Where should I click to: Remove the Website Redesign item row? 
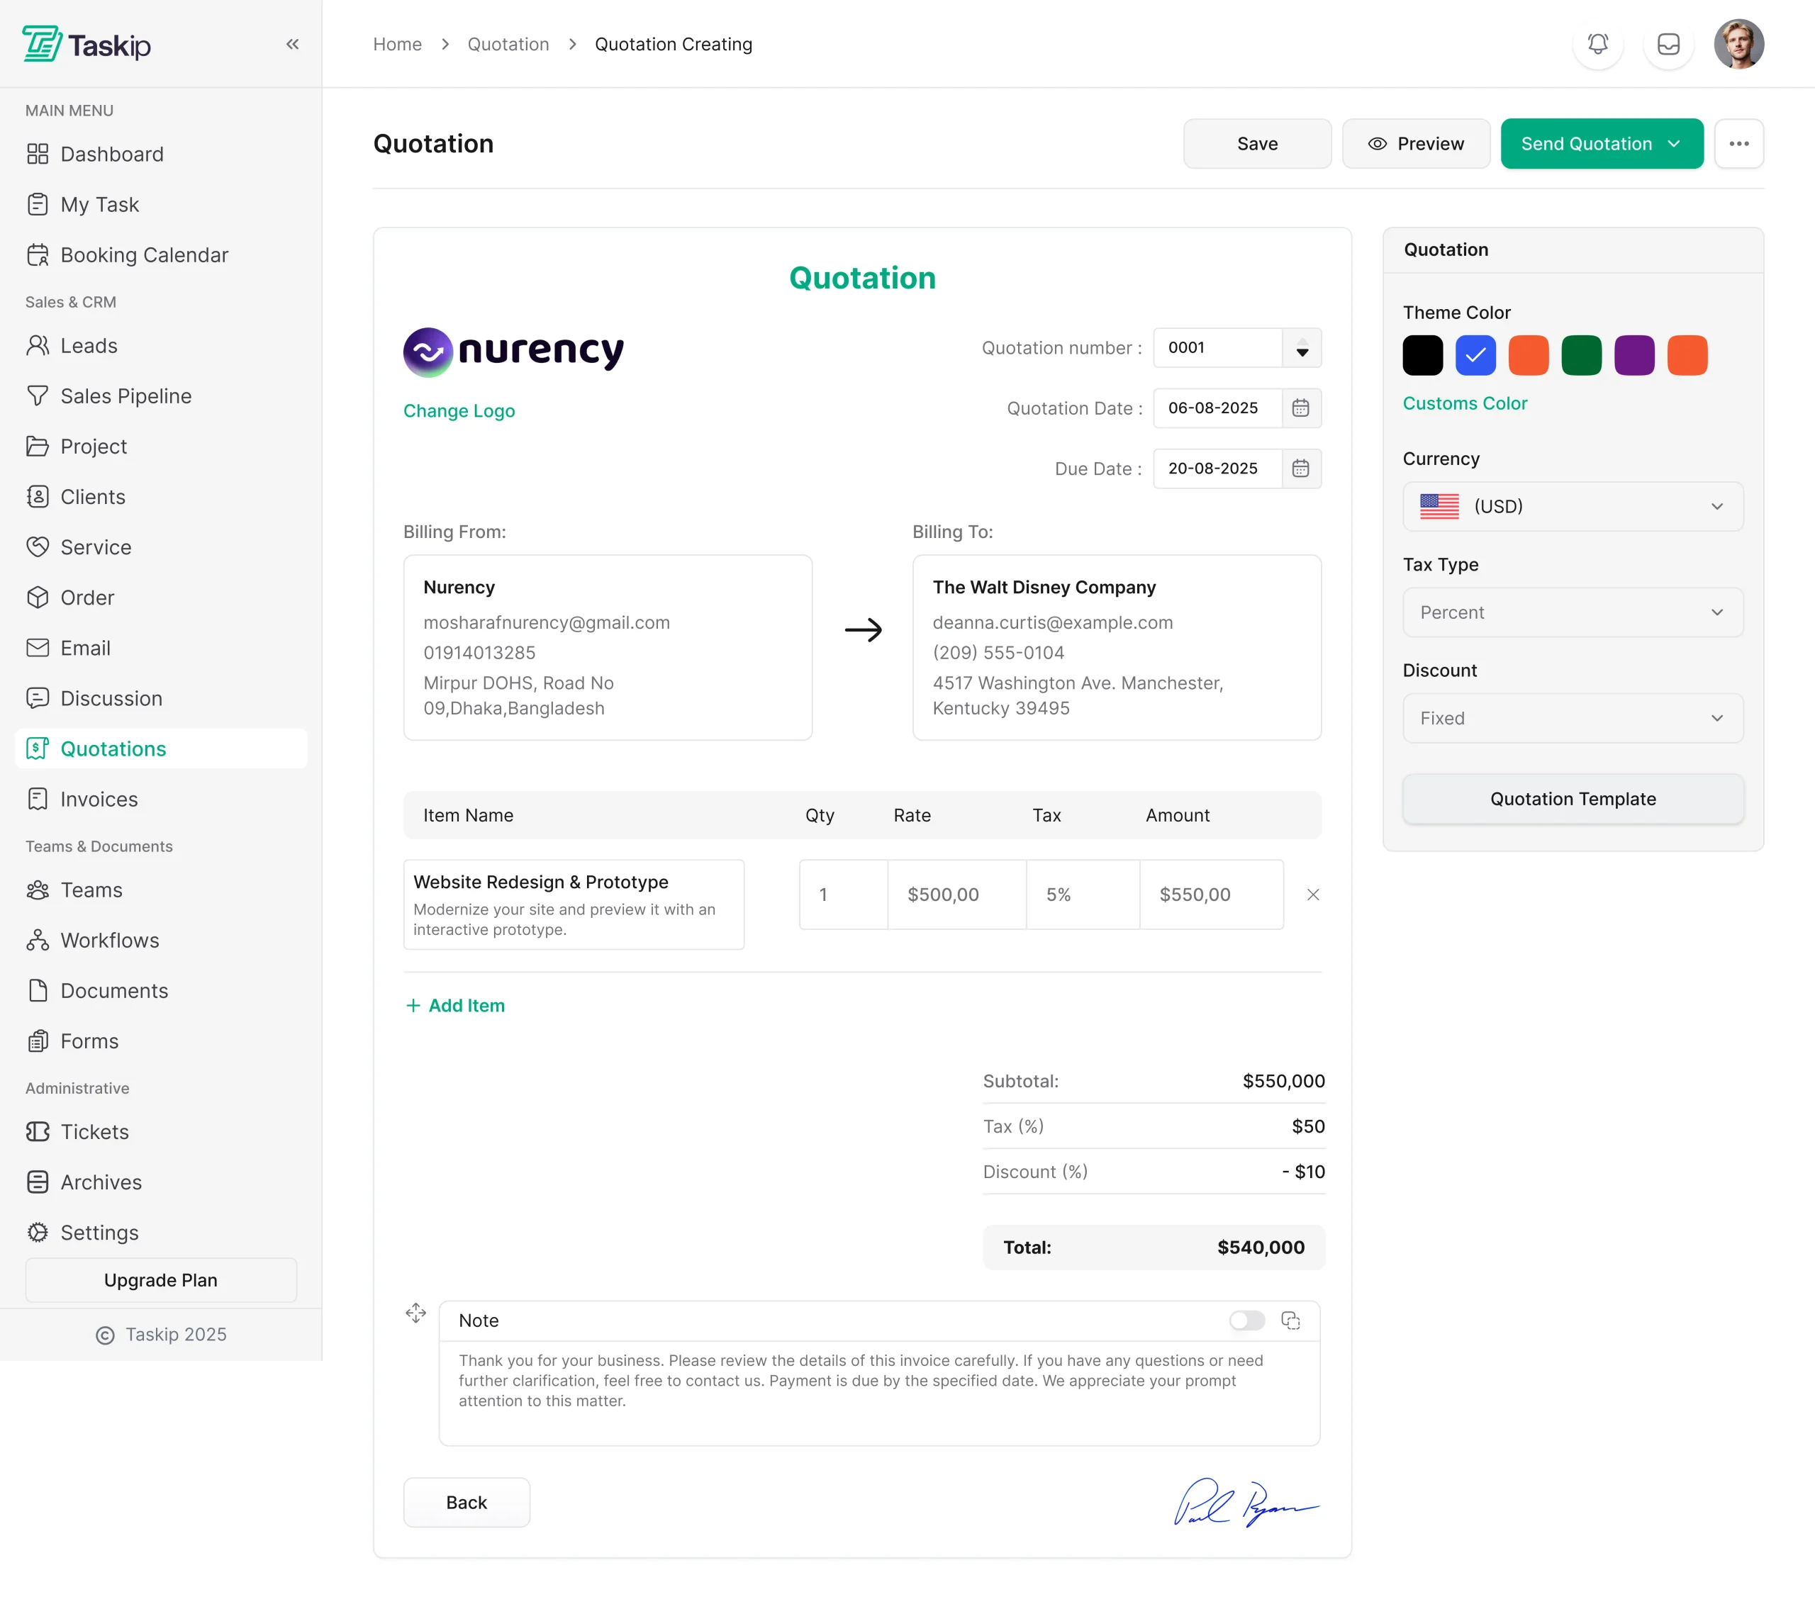1312,895
